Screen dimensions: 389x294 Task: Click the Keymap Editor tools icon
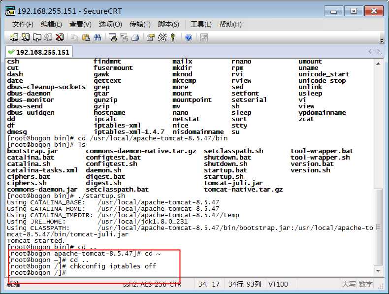(162, 37)
